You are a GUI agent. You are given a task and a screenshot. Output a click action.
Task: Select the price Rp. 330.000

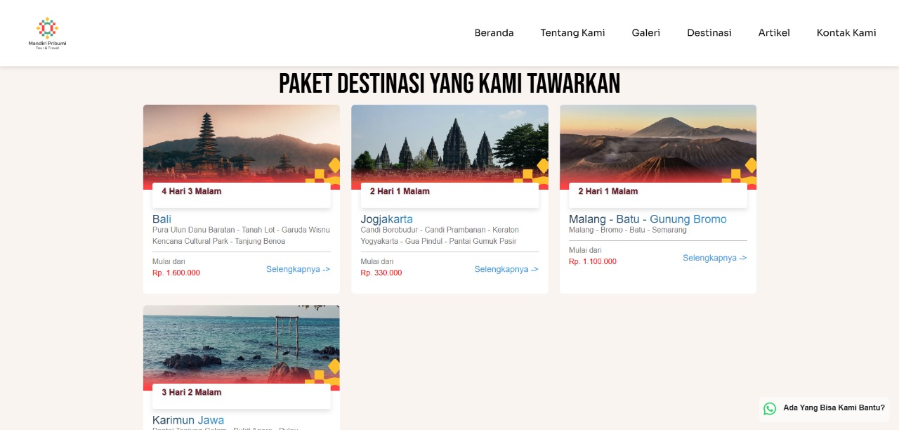381,273
